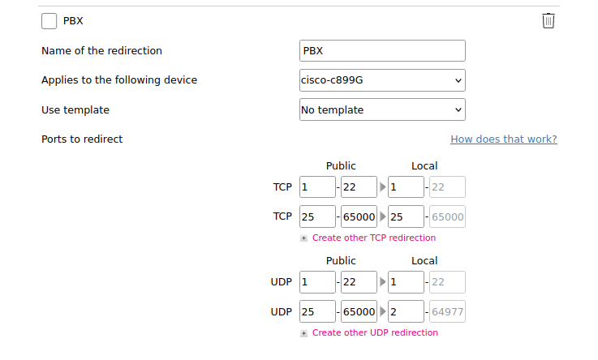Click the UDP local start port field showing 2
The height and width of the screenshot is (360, 598).
click(x=406, y=311)
